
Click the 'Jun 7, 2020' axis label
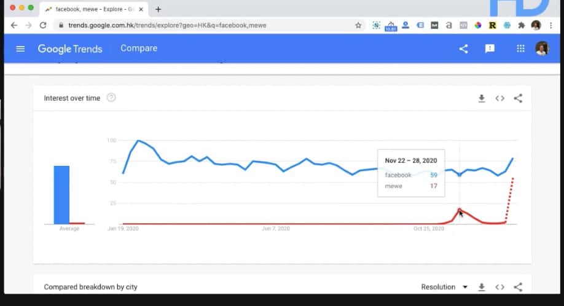pyautogui.click(x=276, y=229)
